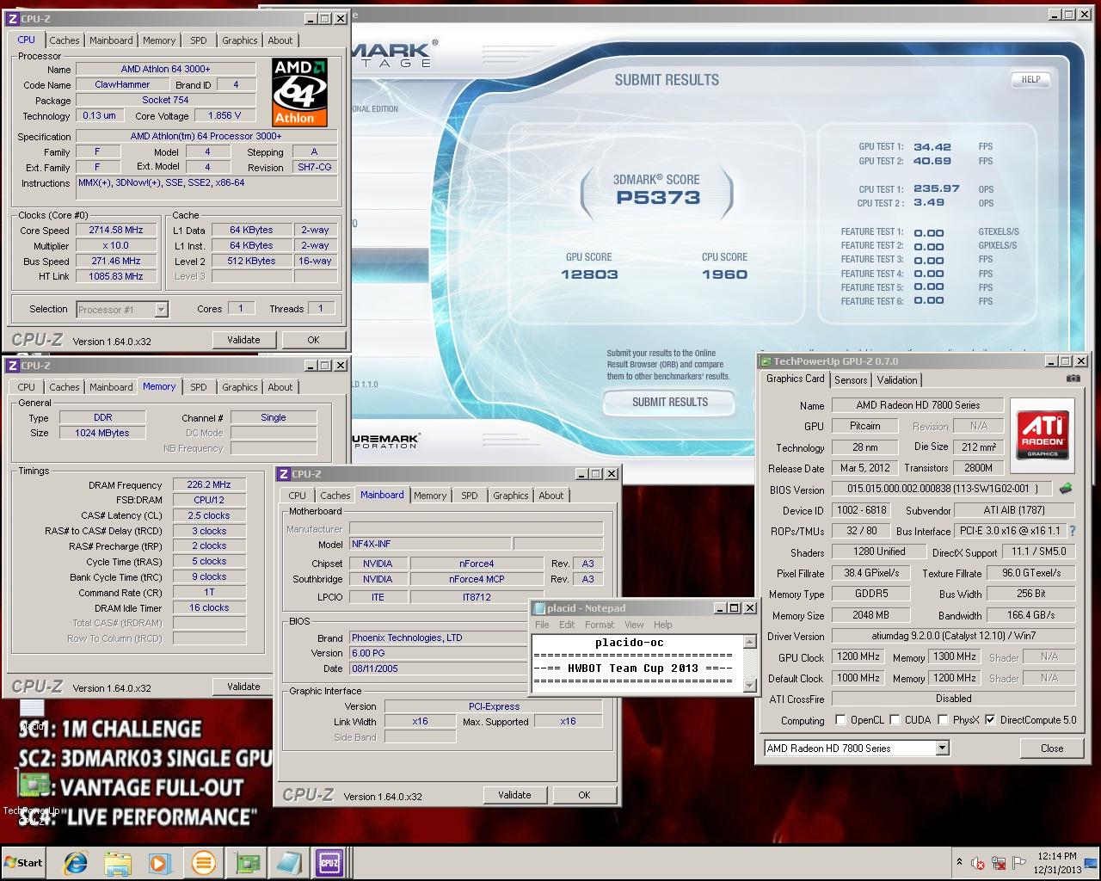Click the Memory tab in CPU-Z mainboard window
Image resolution: width=1101 pixels, height=881 pixels.
tap(430, 496)
